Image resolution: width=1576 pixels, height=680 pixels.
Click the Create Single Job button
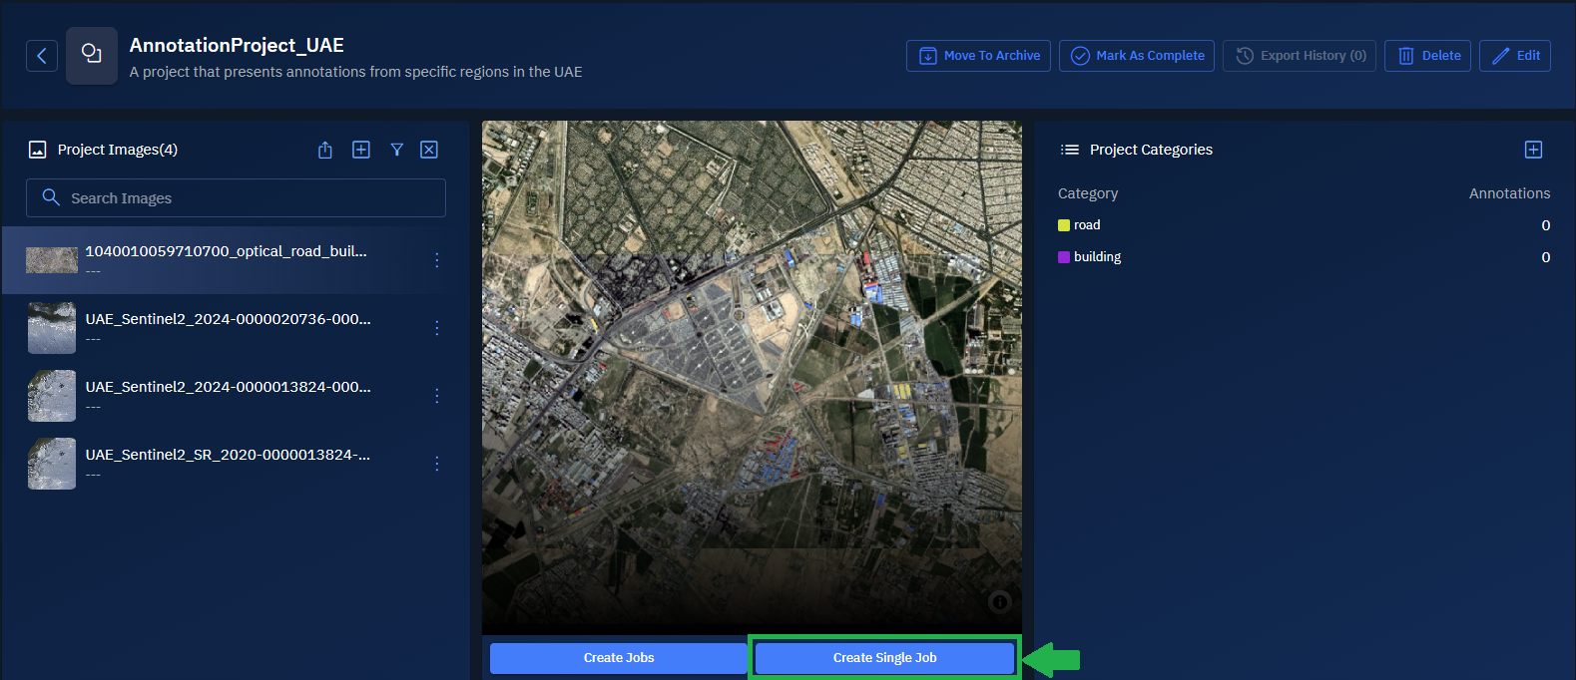click(884, 658)
